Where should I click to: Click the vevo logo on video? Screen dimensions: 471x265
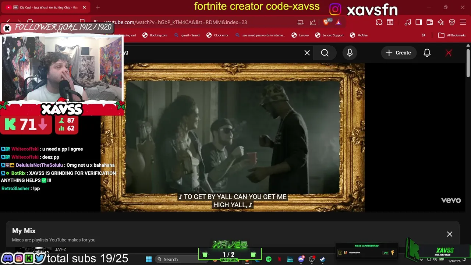[x=451, y=200]
